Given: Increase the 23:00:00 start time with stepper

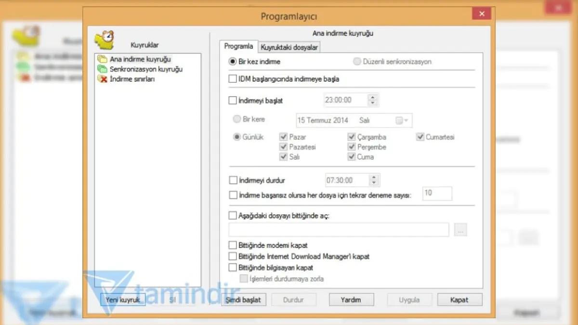Looking at the screenshot, I should coord(373,97).
